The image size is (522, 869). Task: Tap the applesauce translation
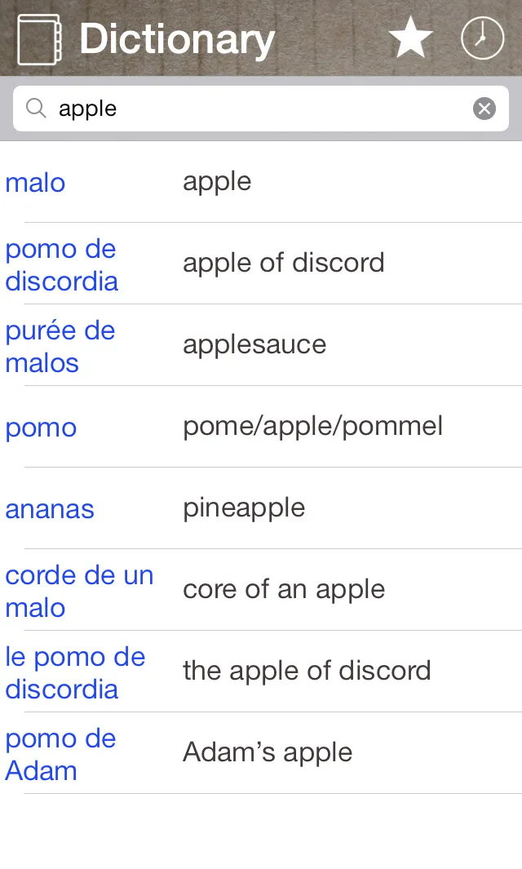[x=254, y=344]
